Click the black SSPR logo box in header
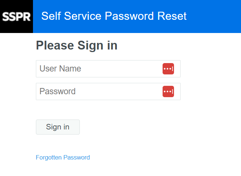The image size is (241, 176). pyautogui.click(x=16, y=16)
